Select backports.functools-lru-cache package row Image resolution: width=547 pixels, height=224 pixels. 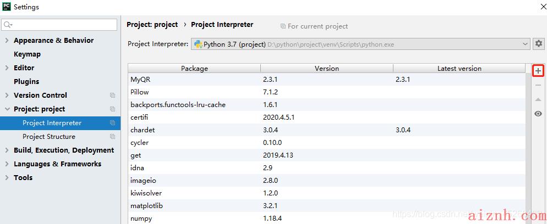326,105
